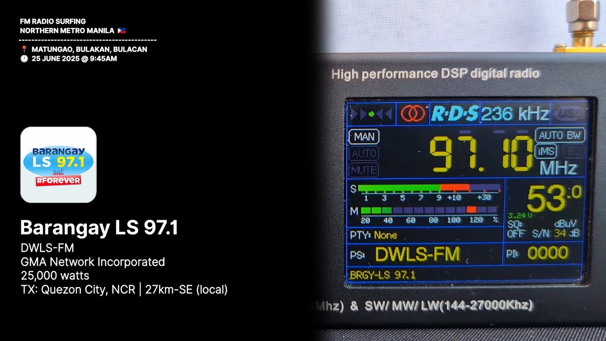Click the 25 JUNE 2025 @ 9:45AM timestamp
Screen dimensions: 606x341
pos(74,59)
